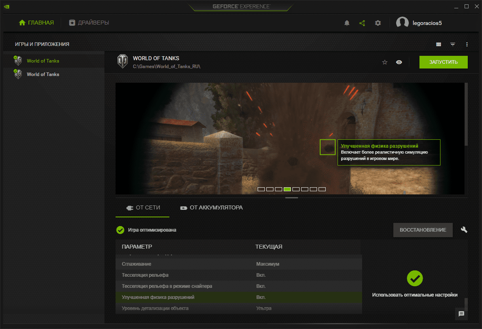
Task: Toggle the eye icon next to the star
Action: coord(399,62)
